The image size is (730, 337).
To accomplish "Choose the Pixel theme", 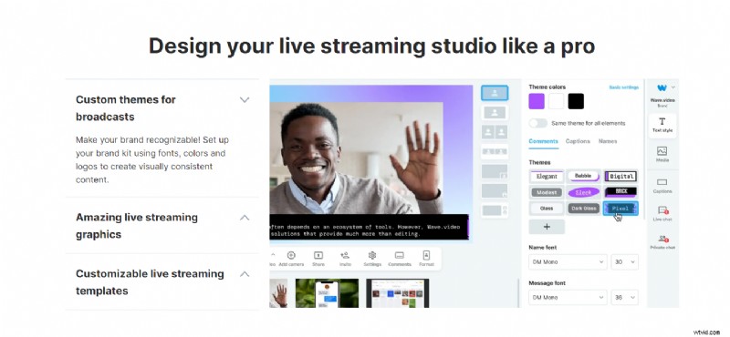I will coord(620,209).
